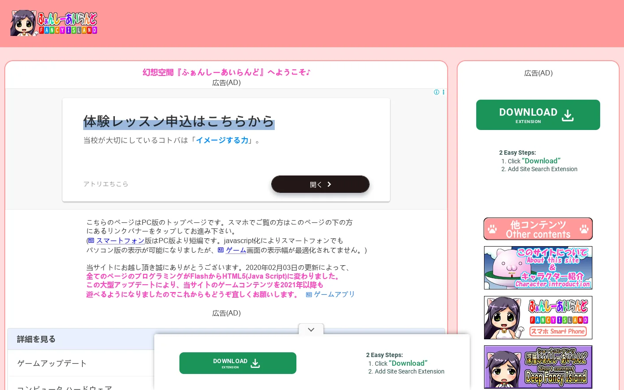Collapse the bottom download banner with chevron
This screenshot has height=390, width=624.
[311, 329]
